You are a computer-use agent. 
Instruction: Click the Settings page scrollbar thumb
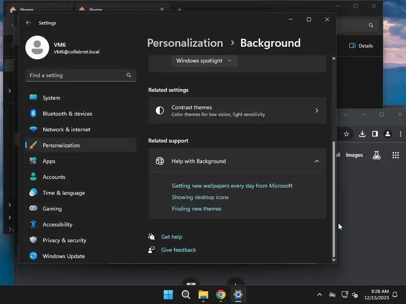(x=334, y=199)
